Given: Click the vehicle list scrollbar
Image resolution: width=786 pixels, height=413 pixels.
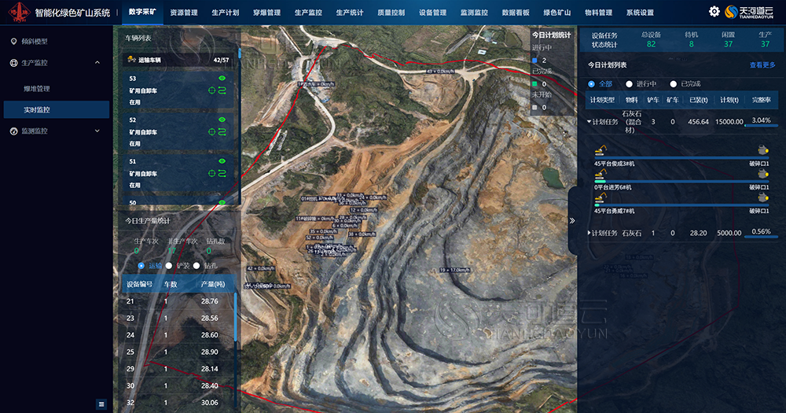Looking at the screenshot, I should click(240, 53).
